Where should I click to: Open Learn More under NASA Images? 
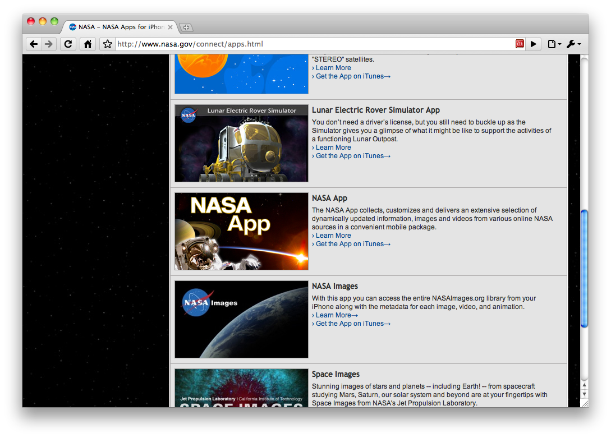(335, 315)
